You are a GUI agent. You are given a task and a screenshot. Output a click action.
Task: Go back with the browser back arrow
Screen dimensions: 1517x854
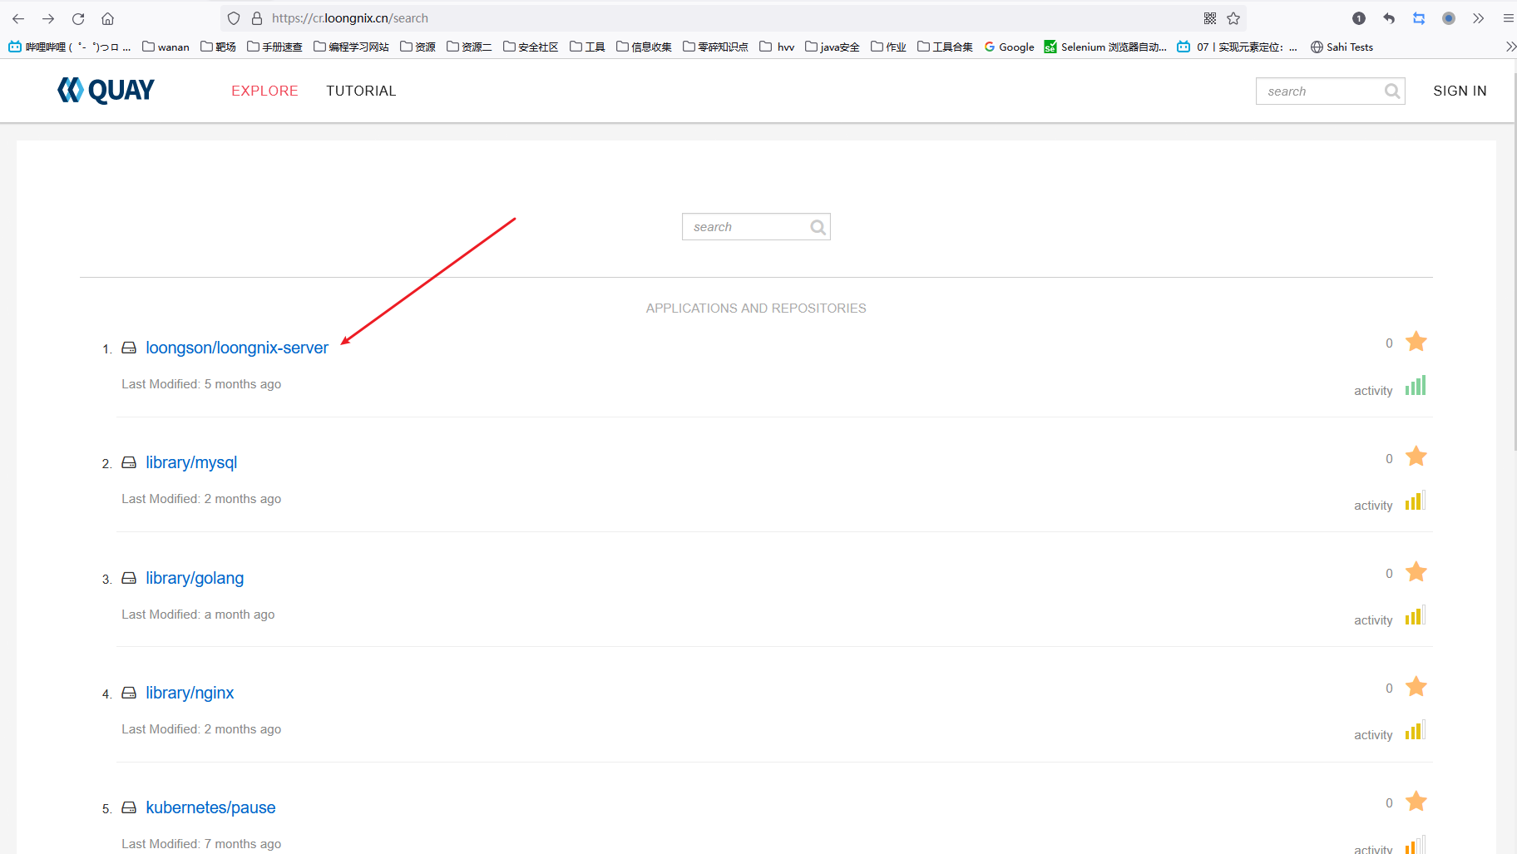tap(18, 18)
